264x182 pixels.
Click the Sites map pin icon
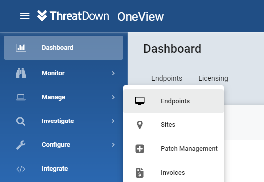click(140, 125)
